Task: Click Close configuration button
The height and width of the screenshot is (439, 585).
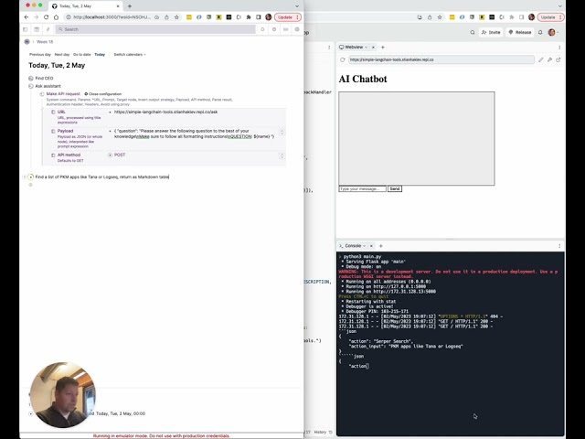Action: [103, 94]
